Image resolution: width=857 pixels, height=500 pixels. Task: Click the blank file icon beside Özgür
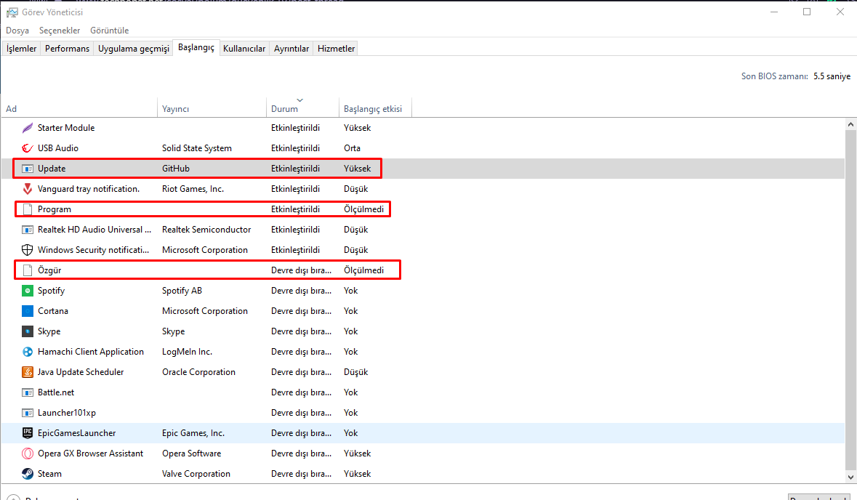28,270
